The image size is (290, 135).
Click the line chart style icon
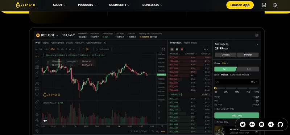(x=83, y=49)
